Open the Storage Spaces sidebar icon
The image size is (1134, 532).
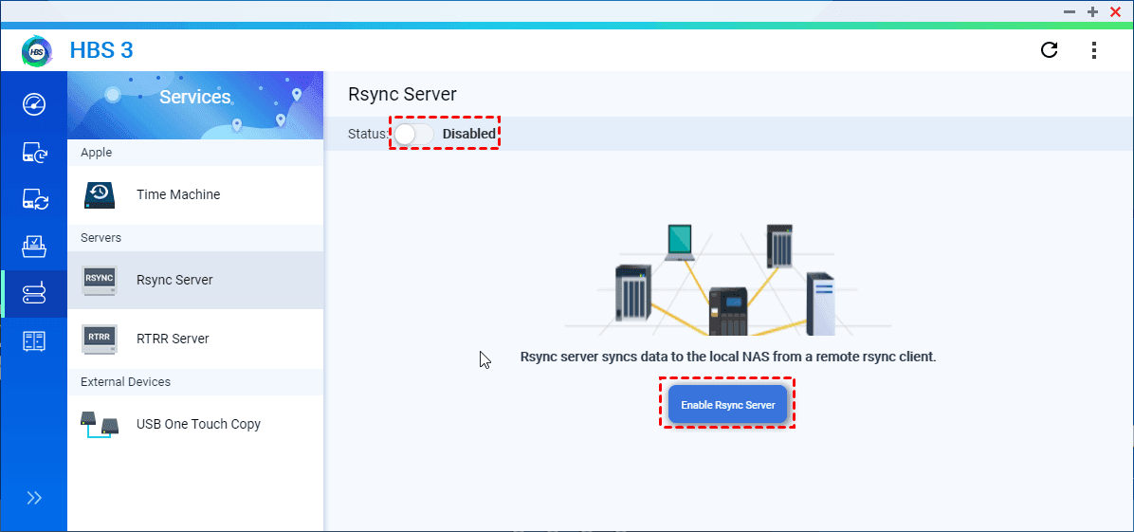34,341
